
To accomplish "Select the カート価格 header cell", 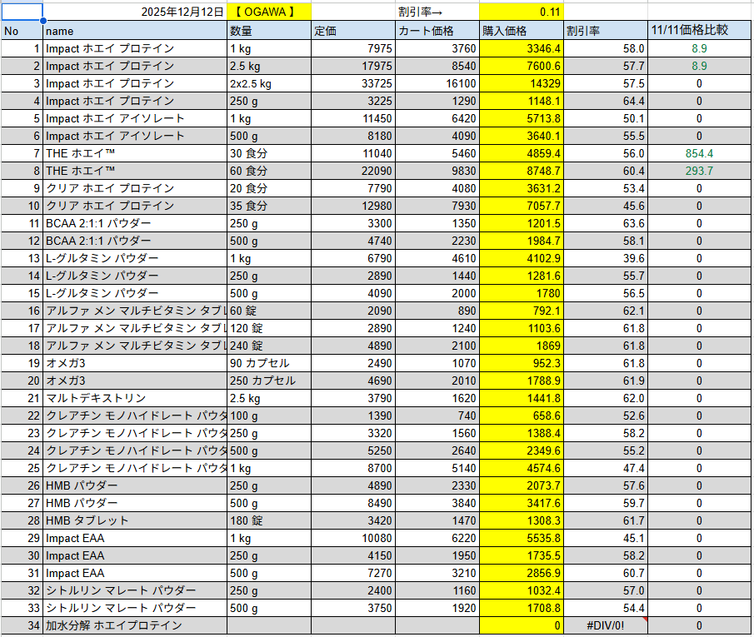I will (x=437, y=31).
